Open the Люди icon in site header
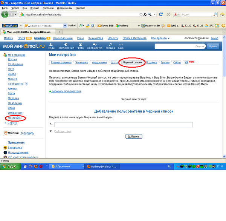The height and width of the screenshot is (221, 226). [51, 46]
